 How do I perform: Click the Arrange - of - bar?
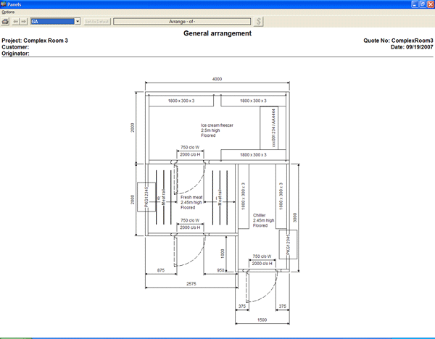[184, 22]
